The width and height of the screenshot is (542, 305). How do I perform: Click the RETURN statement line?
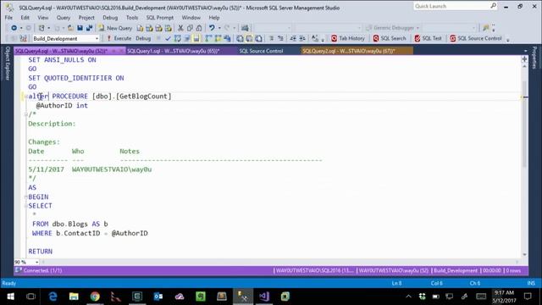(41, 252)
